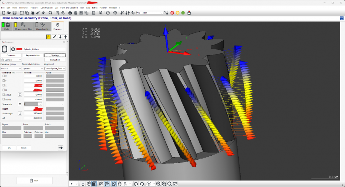Click the Start angle 350.0000 field

click(x=33, y=114)
